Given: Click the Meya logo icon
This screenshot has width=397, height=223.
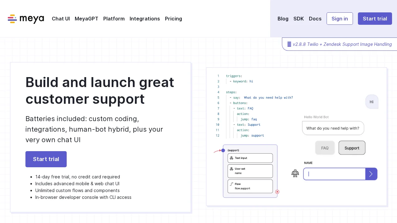Looking at the screenshot, I should (12, 19).
